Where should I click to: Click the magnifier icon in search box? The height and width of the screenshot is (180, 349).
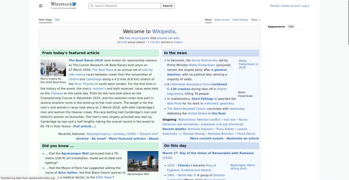click(x=92, y=6)
